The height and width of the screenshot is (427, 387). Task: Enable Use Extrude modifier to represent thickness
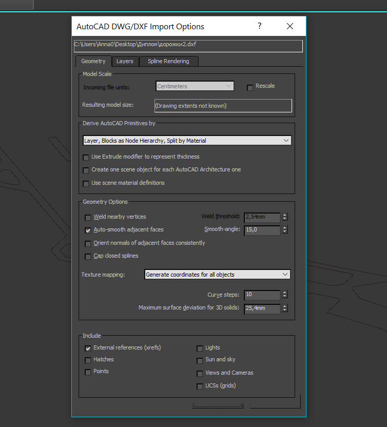(86, 158)
